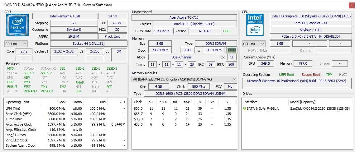Screen dimensions: 355x152
Task: Select the 666.7 clock timing row
Action: click(x=184, y=114)
